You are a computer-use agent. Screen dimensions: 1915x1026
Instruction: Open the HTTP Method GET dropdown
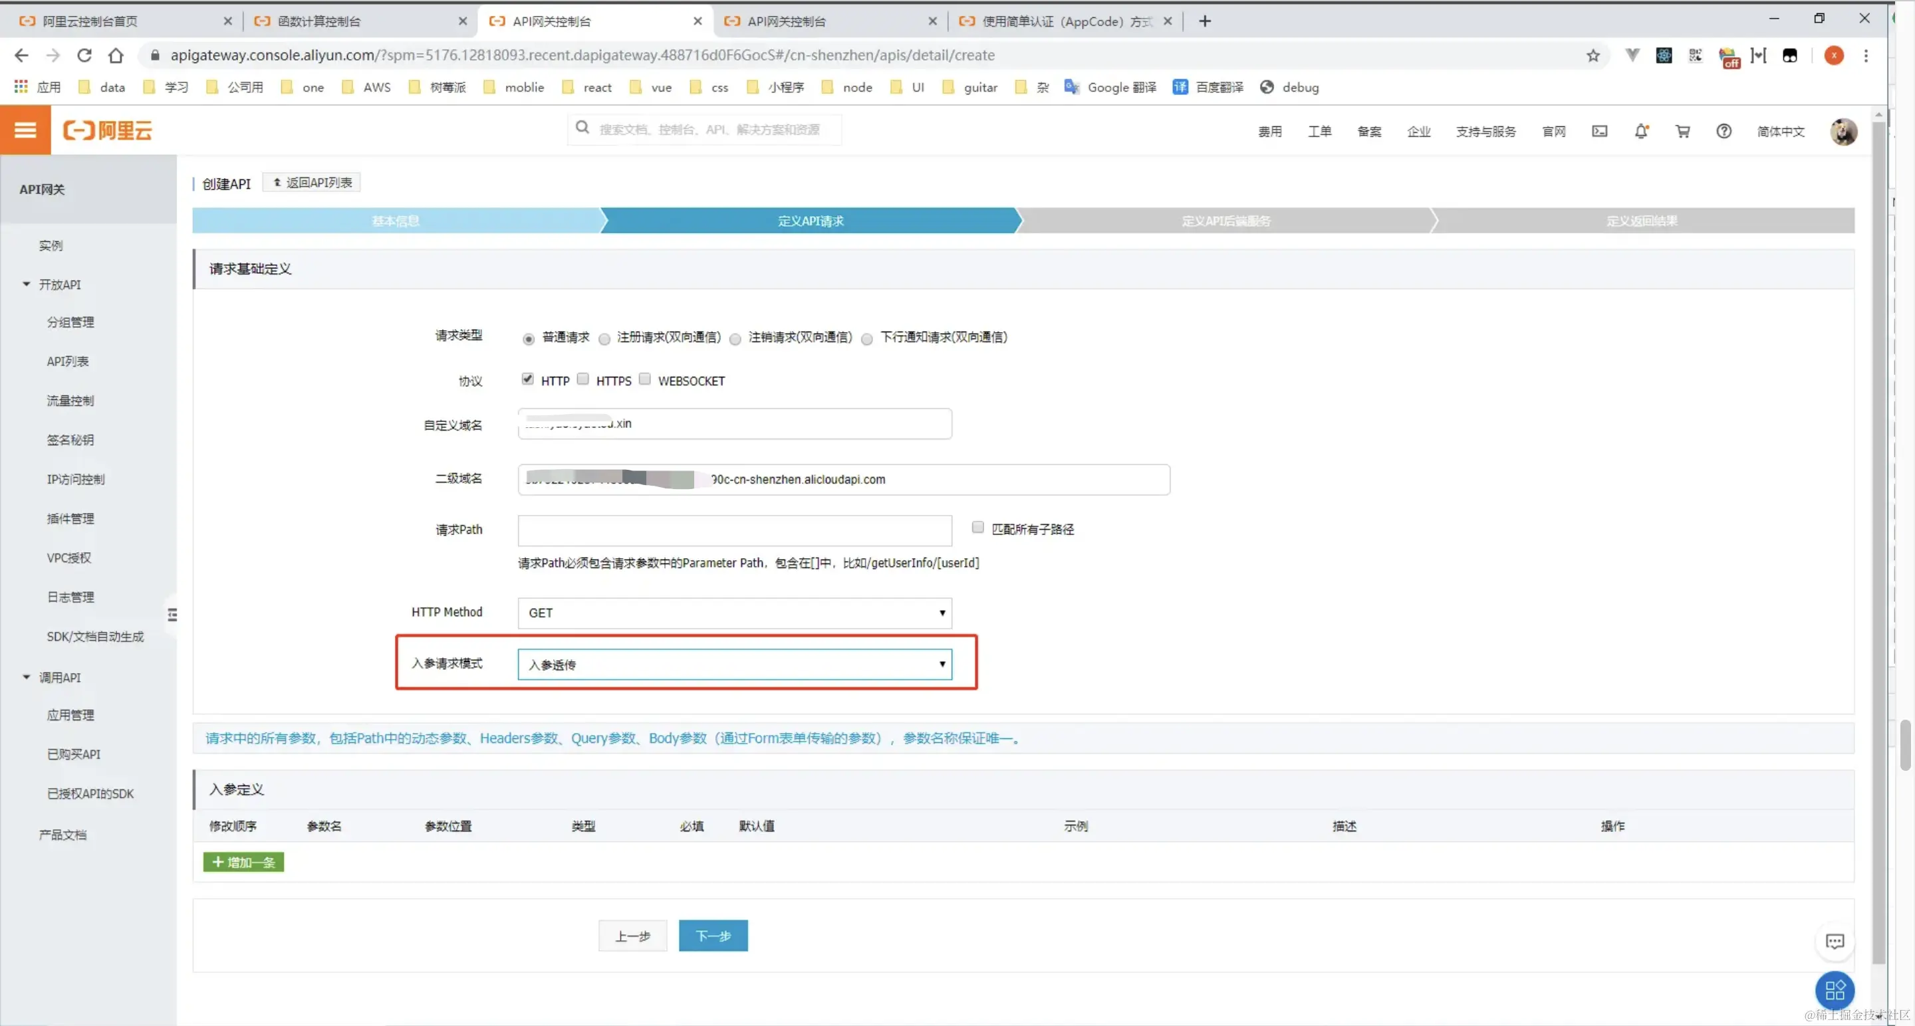735,613
